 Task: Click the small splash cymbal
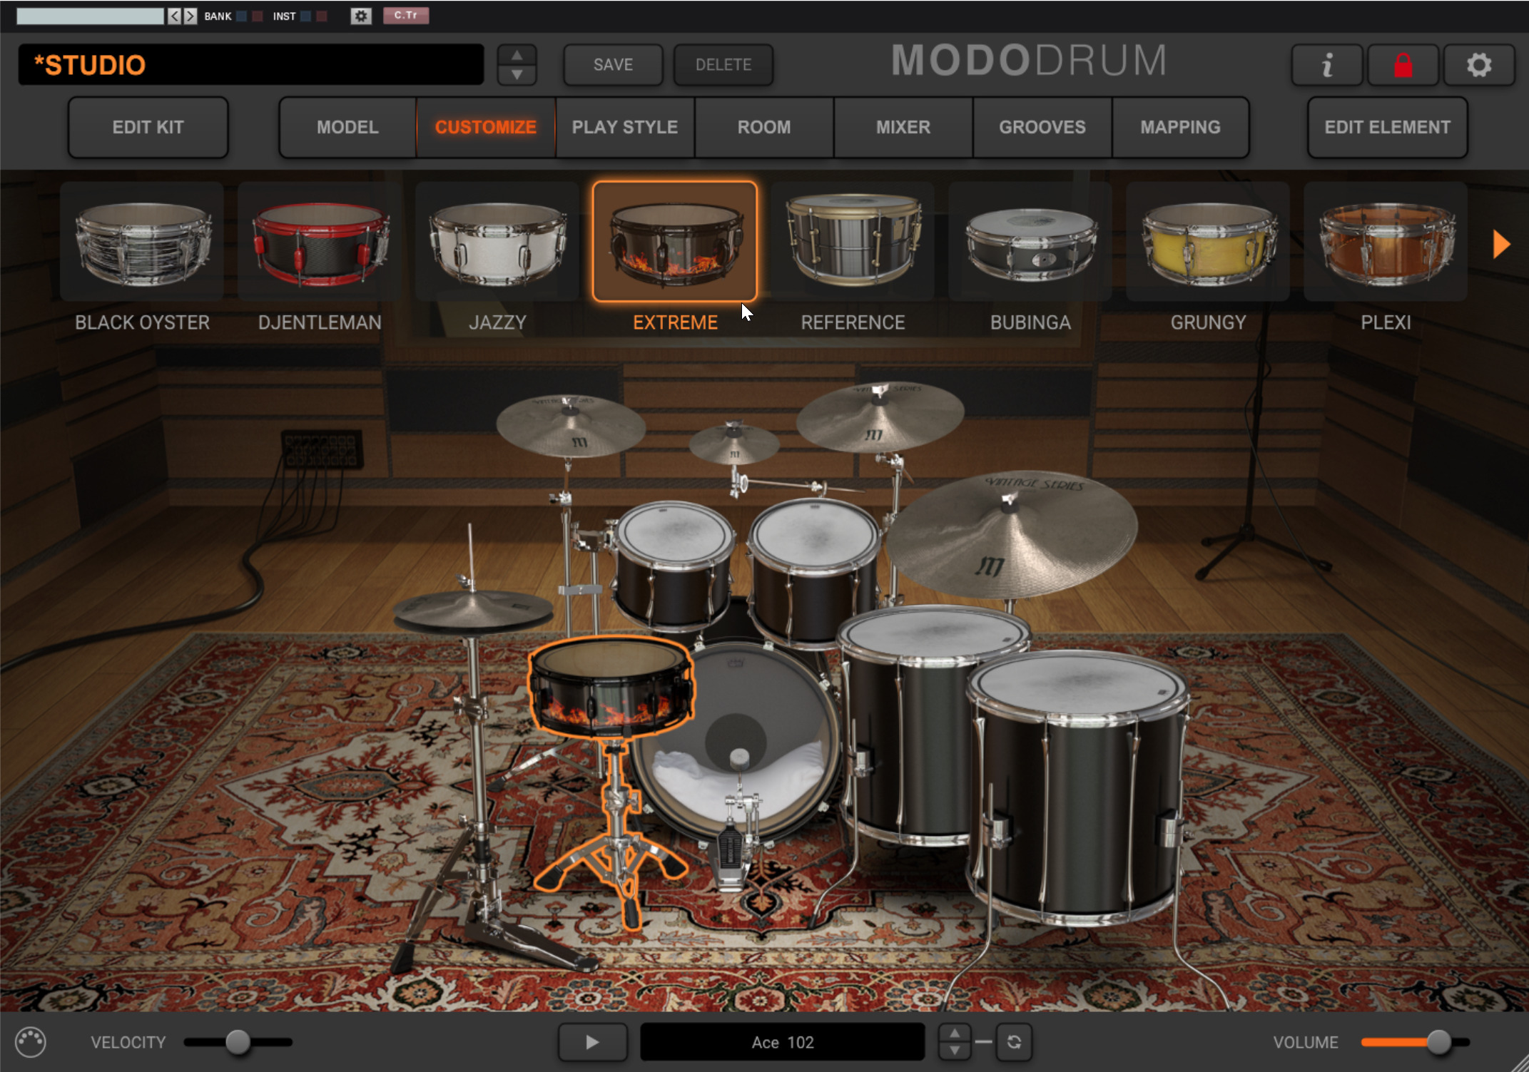click(x=734, y=444)
